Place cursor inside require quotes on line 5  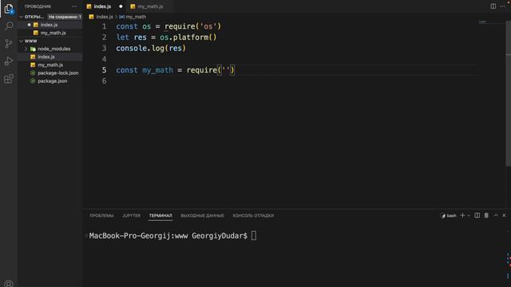(225, 70)
